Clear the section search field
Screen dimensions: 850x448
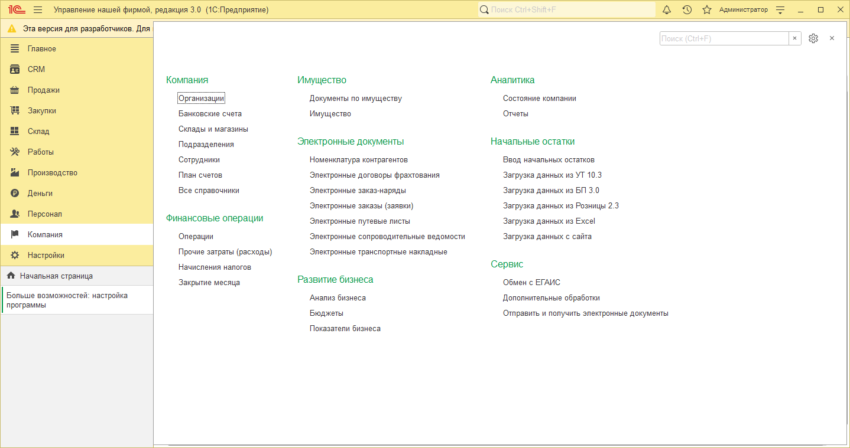(x=794, y=38)
